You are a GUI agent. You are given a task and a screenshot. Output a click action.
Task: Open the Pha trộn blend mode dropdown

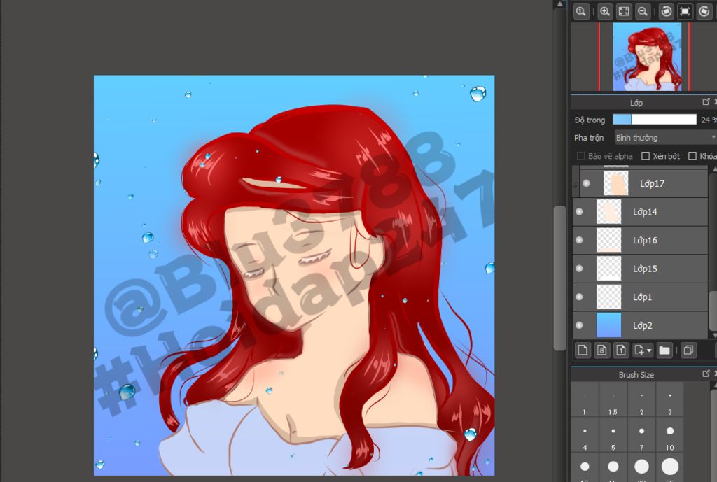665,138
